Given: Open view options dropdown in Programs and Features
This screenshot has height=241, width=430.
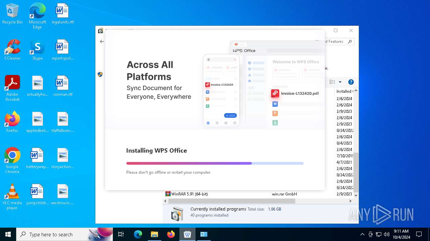Looking at the screenshot, I should [x=340, y=82].
